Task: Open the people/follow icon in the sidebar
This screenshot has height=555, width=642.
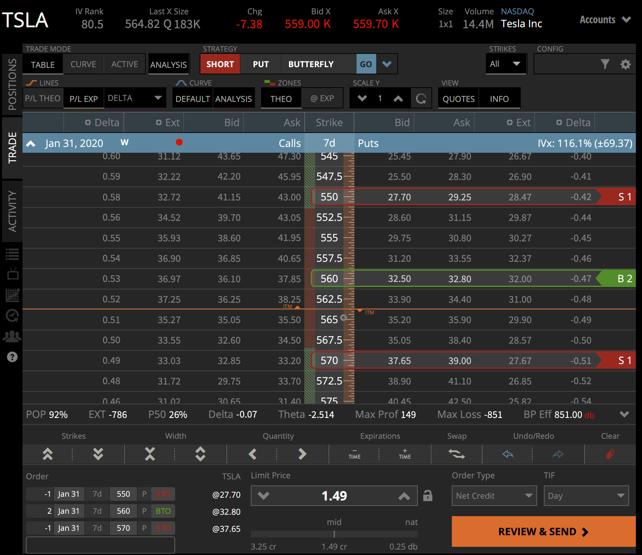Action: (12, 336)
